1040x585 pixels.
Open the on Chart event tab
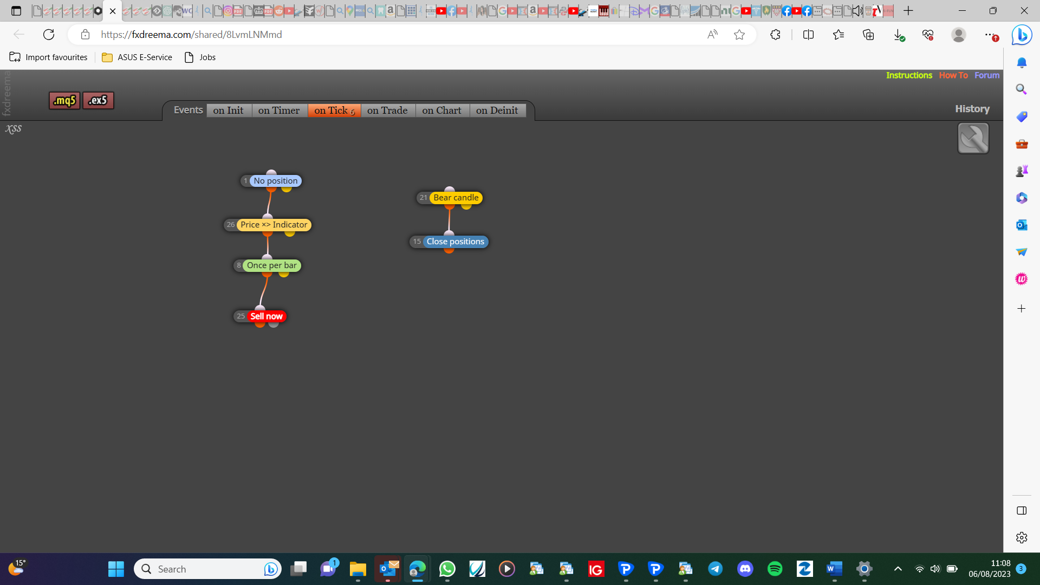click(x=442, y=110)
